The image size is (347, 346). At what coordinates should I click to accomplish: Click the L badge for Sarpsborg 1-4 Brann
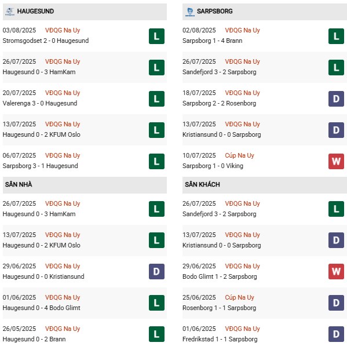[x=336, y=36]
